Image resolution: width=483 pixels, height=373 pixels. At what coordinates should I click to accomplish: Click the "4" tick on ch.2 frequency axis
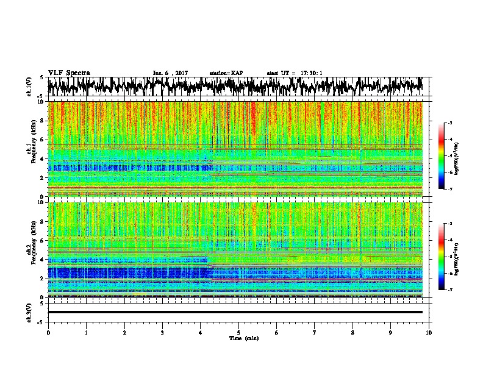pyautogui.click(x=43, y=260)
